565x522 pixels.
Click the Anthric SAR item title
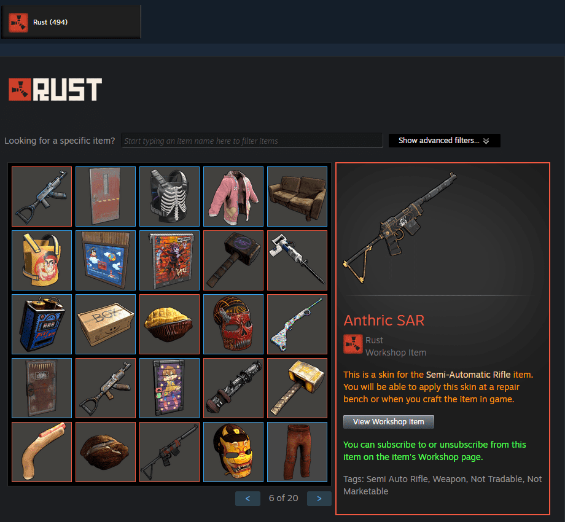tap(384, 320)
